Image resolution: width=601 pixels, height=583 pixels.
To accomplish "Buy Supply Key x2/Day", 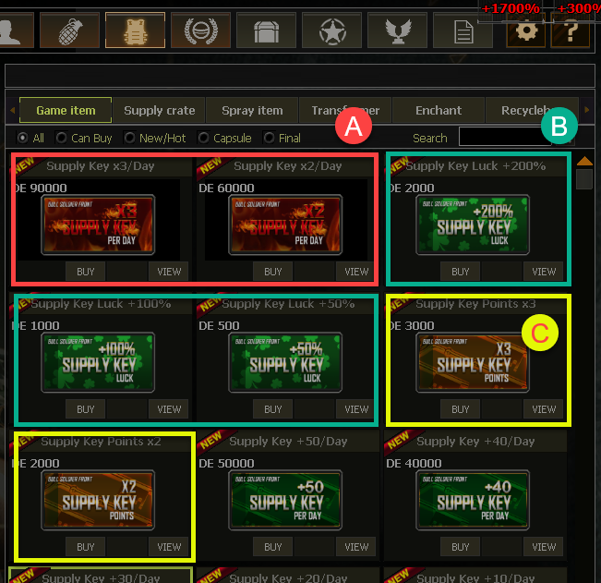I will pos(273,272).
